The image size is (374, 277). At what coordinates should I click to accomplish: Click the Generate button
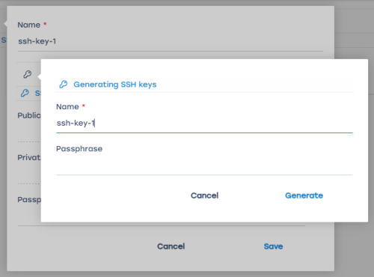pos(304,195)
